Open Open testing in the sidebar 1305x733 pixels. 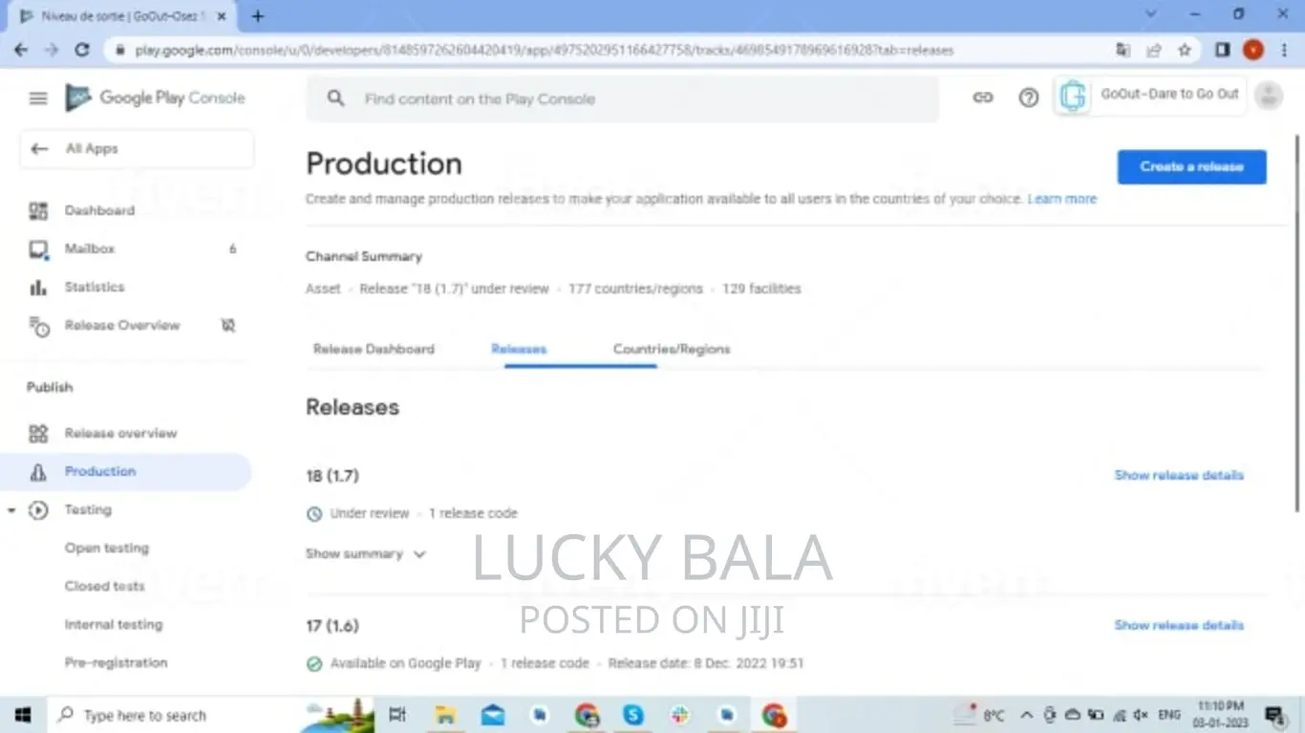pyautogui.click(x=107, y=549)
